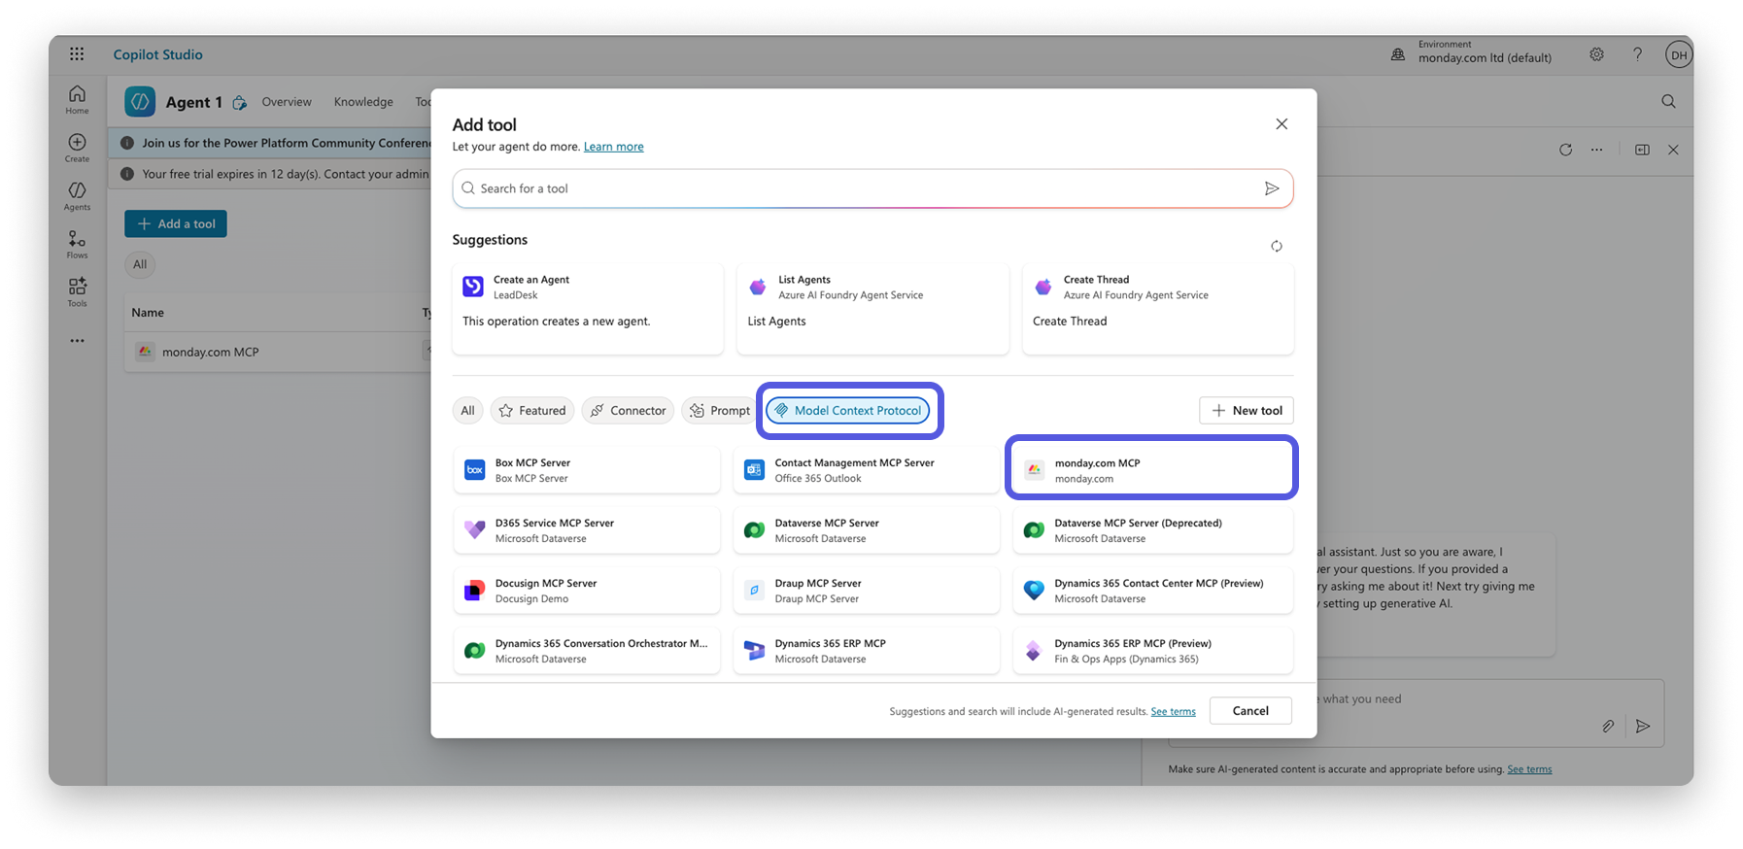The width and height of the screenshot is (1743, 849).
Task: Choose Dynamics 365 Conversation Orchestrator tool
Action: [587, 651]
